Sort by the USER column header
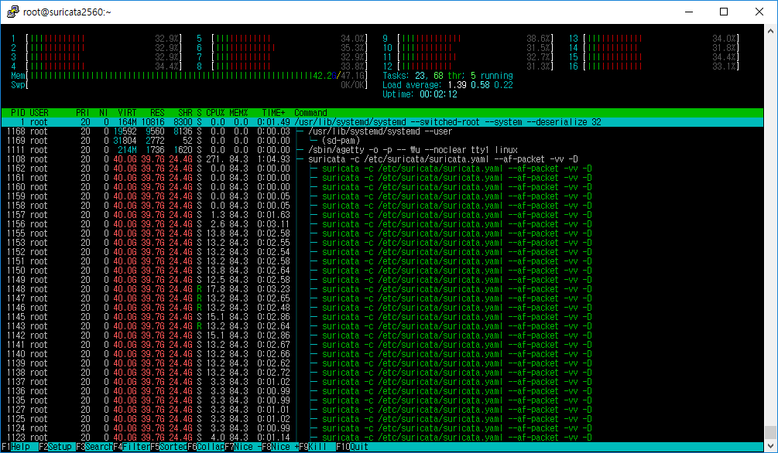Image resolution: width=778 pixels, height=453 pixels. (39, 113)
